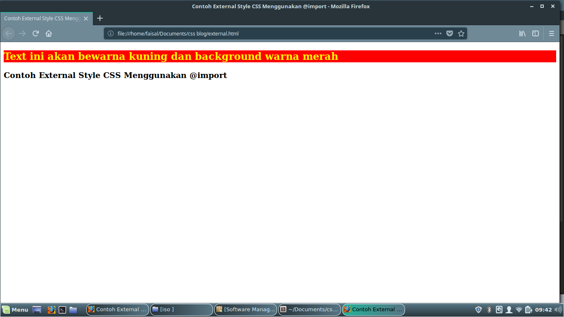564x317 pixels.
Task: Open the file manager from the taskbar
Action: 73,310
